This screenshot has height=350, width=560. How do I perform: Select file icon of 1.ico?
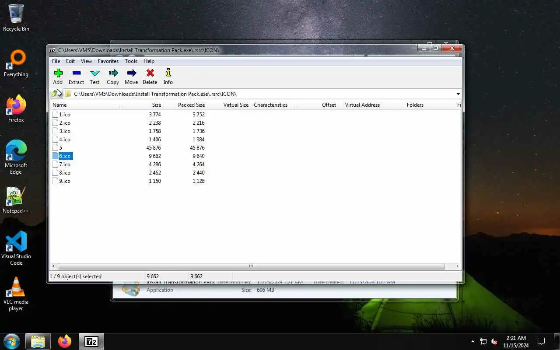tap(55, 114)
